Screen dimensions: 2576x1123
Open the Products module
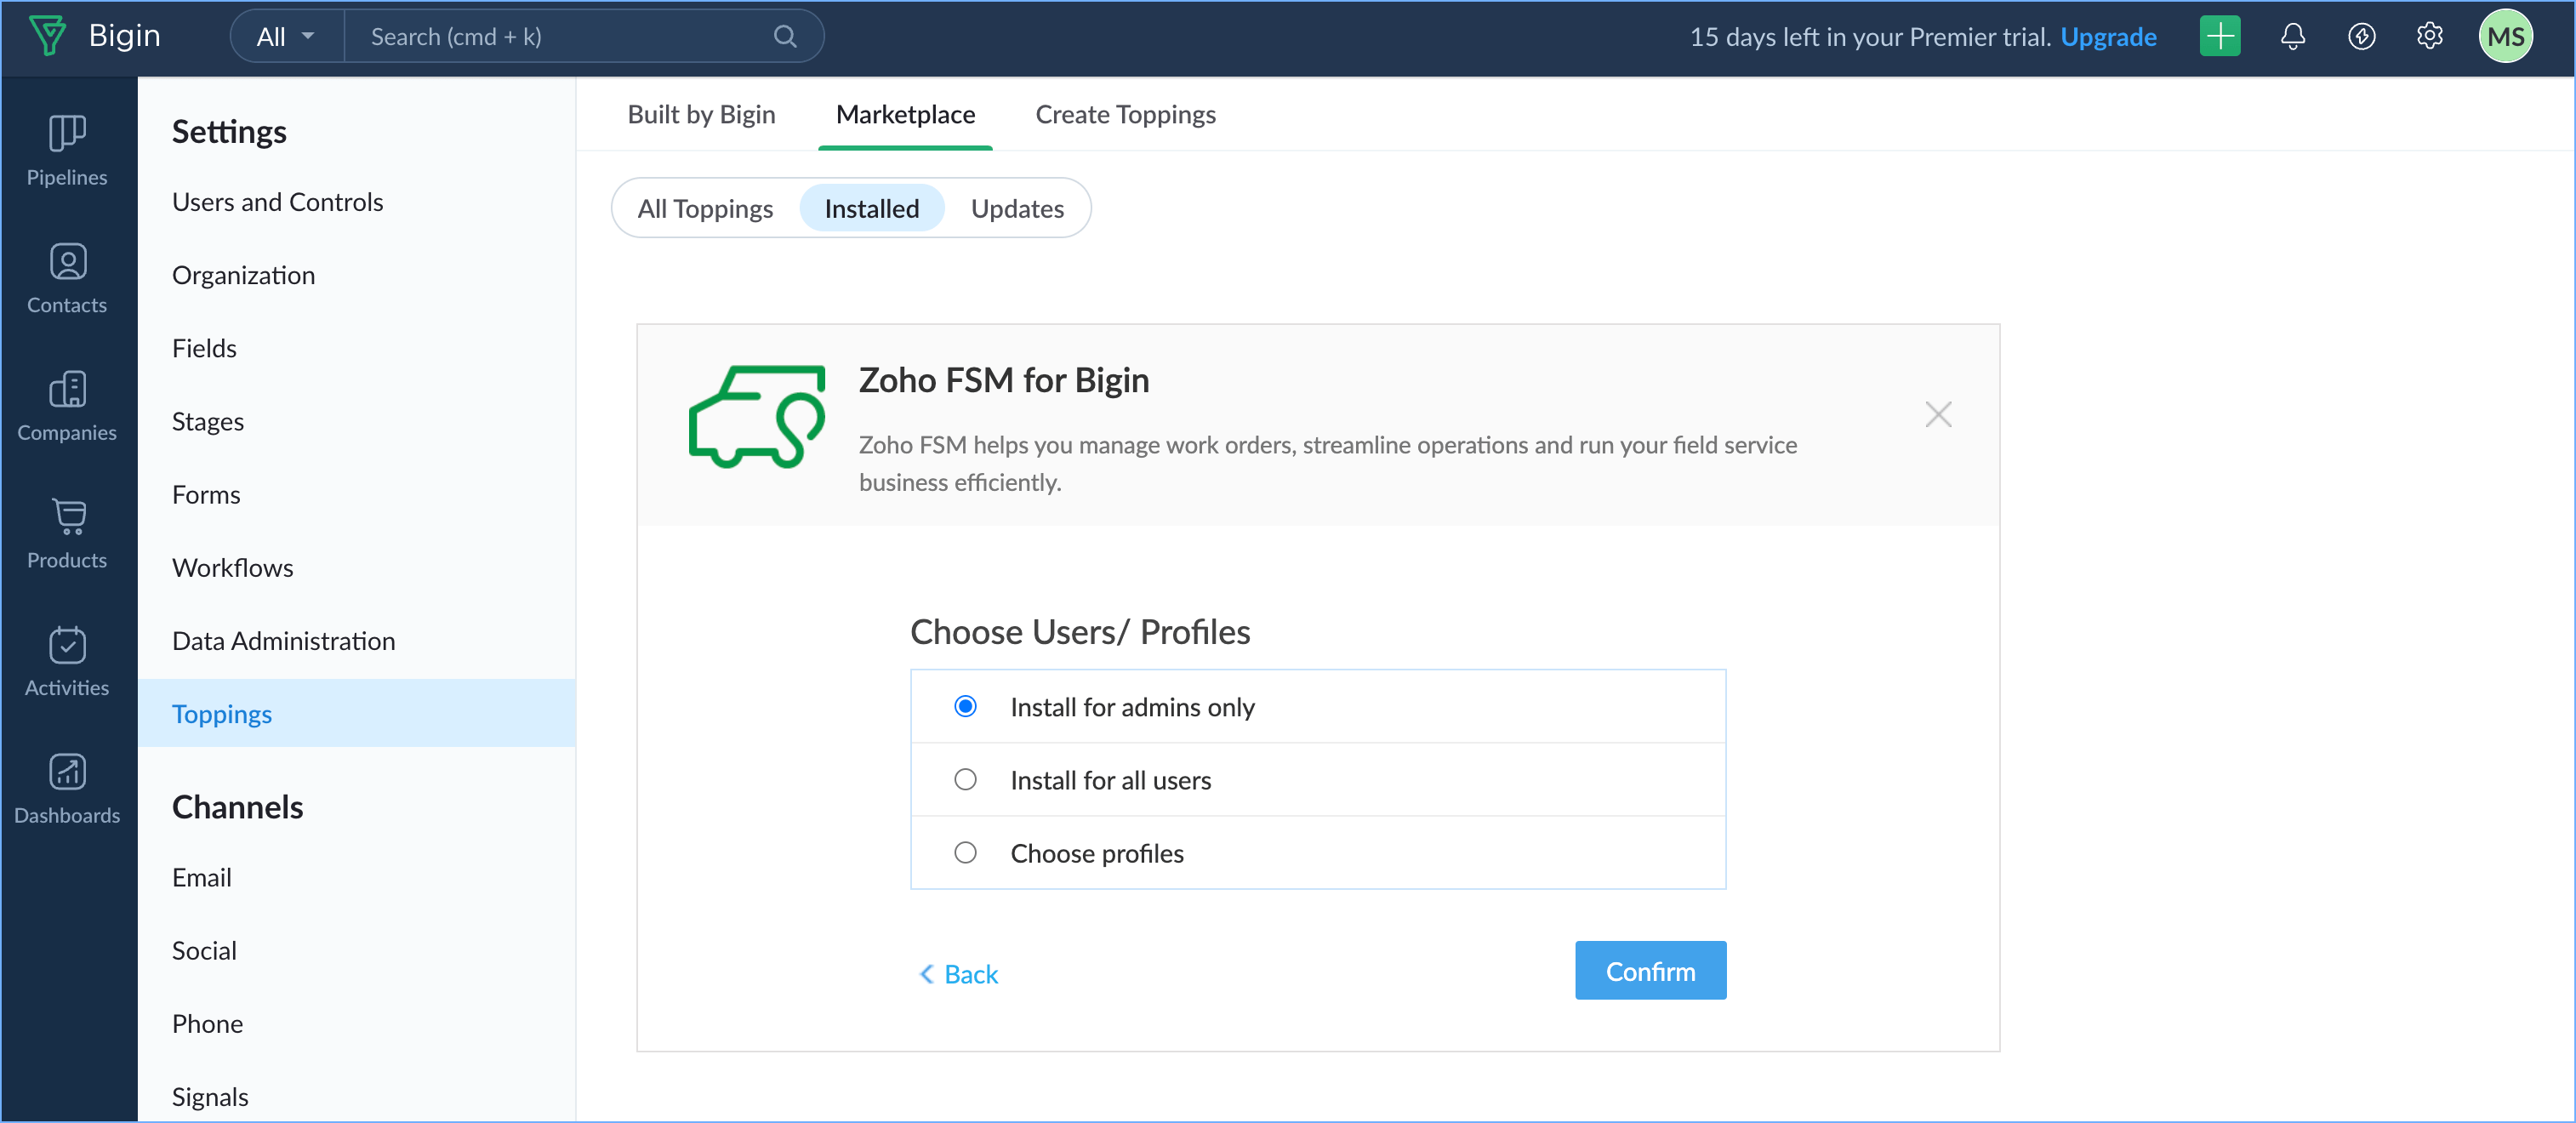coord(67,534)
